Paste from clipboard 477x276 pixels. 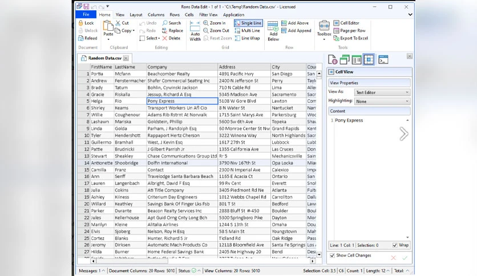tap(108, 30)
